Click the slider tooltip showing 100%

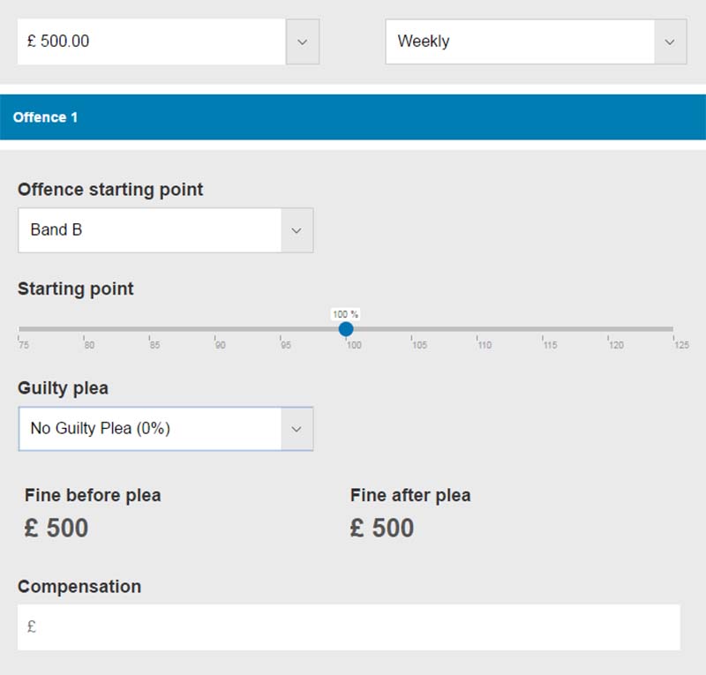click(x=346, y=312)
